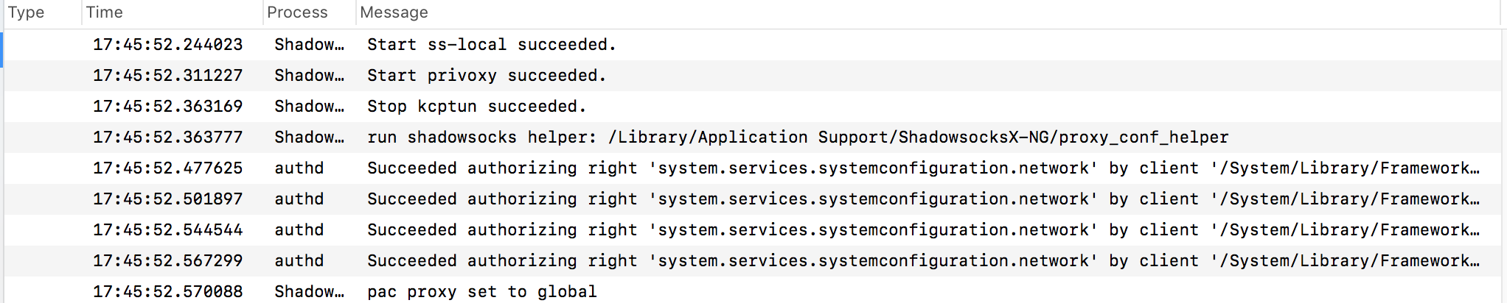The image size is (1507, 303).
Task: Click the timestamp 17:45:52.570088
Action: tap(167, 292)
